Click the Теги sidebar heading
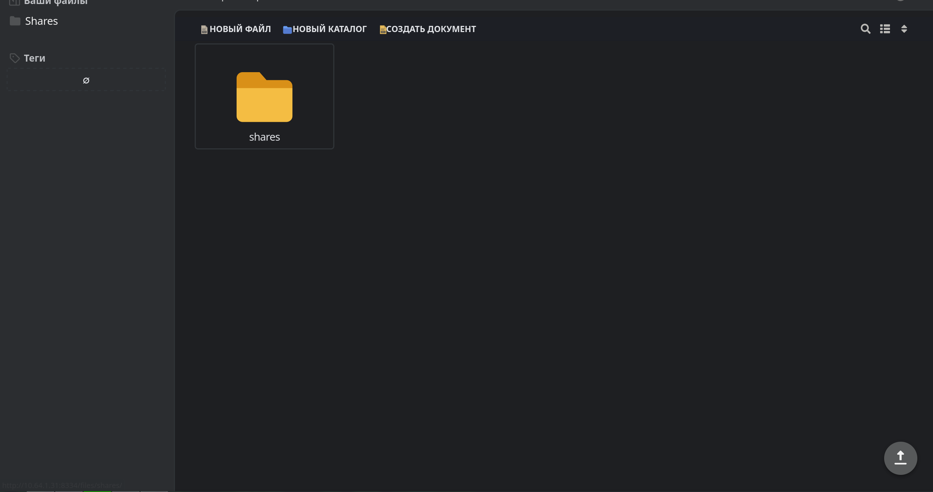This screenshot has height=492, width=933. pos(27,58)
